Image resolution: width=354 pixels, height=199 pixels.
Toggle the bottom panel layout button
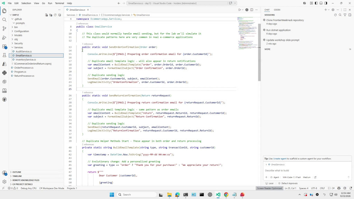(x=321, y=3)
